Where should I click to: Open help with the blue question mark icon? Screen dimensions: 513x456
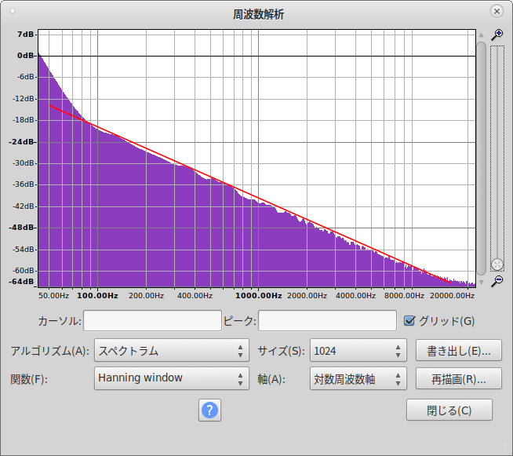[209, 410]
